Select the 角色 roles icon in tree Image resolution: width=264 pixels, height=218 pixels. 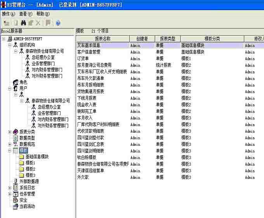click(x=16, y=82)
